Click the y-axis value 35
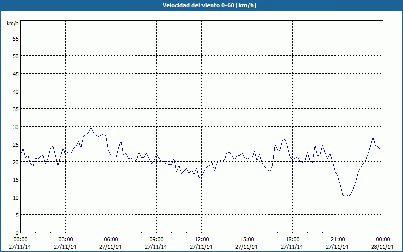403x252 pixels. [16, 109]
